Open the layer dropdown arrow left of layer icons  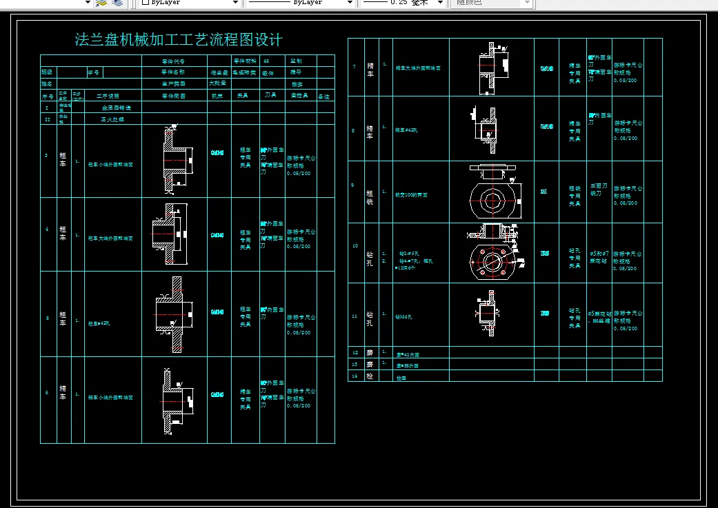88,3
